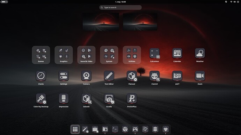Open the software store briefcase in dock
Viewport: 241px width, 135px height.
[x=95, y=129]
